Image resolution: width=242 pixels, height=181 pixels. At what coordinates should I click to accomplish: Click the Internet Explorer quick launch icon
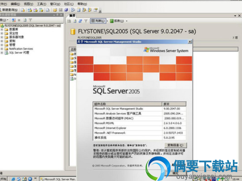tap(13, 179)
